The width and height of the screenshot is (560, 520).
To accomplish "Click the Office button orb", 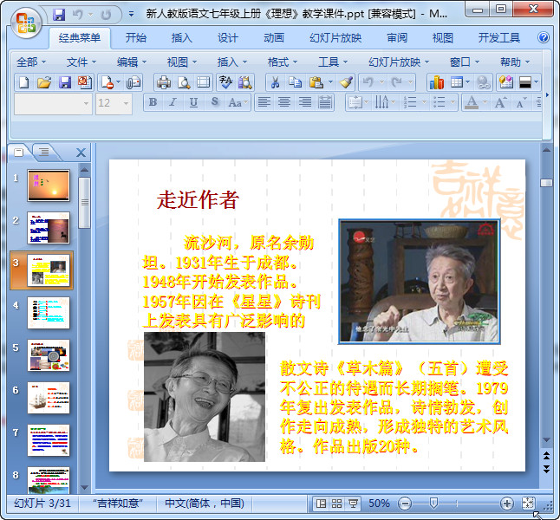I will coord(26,23).
